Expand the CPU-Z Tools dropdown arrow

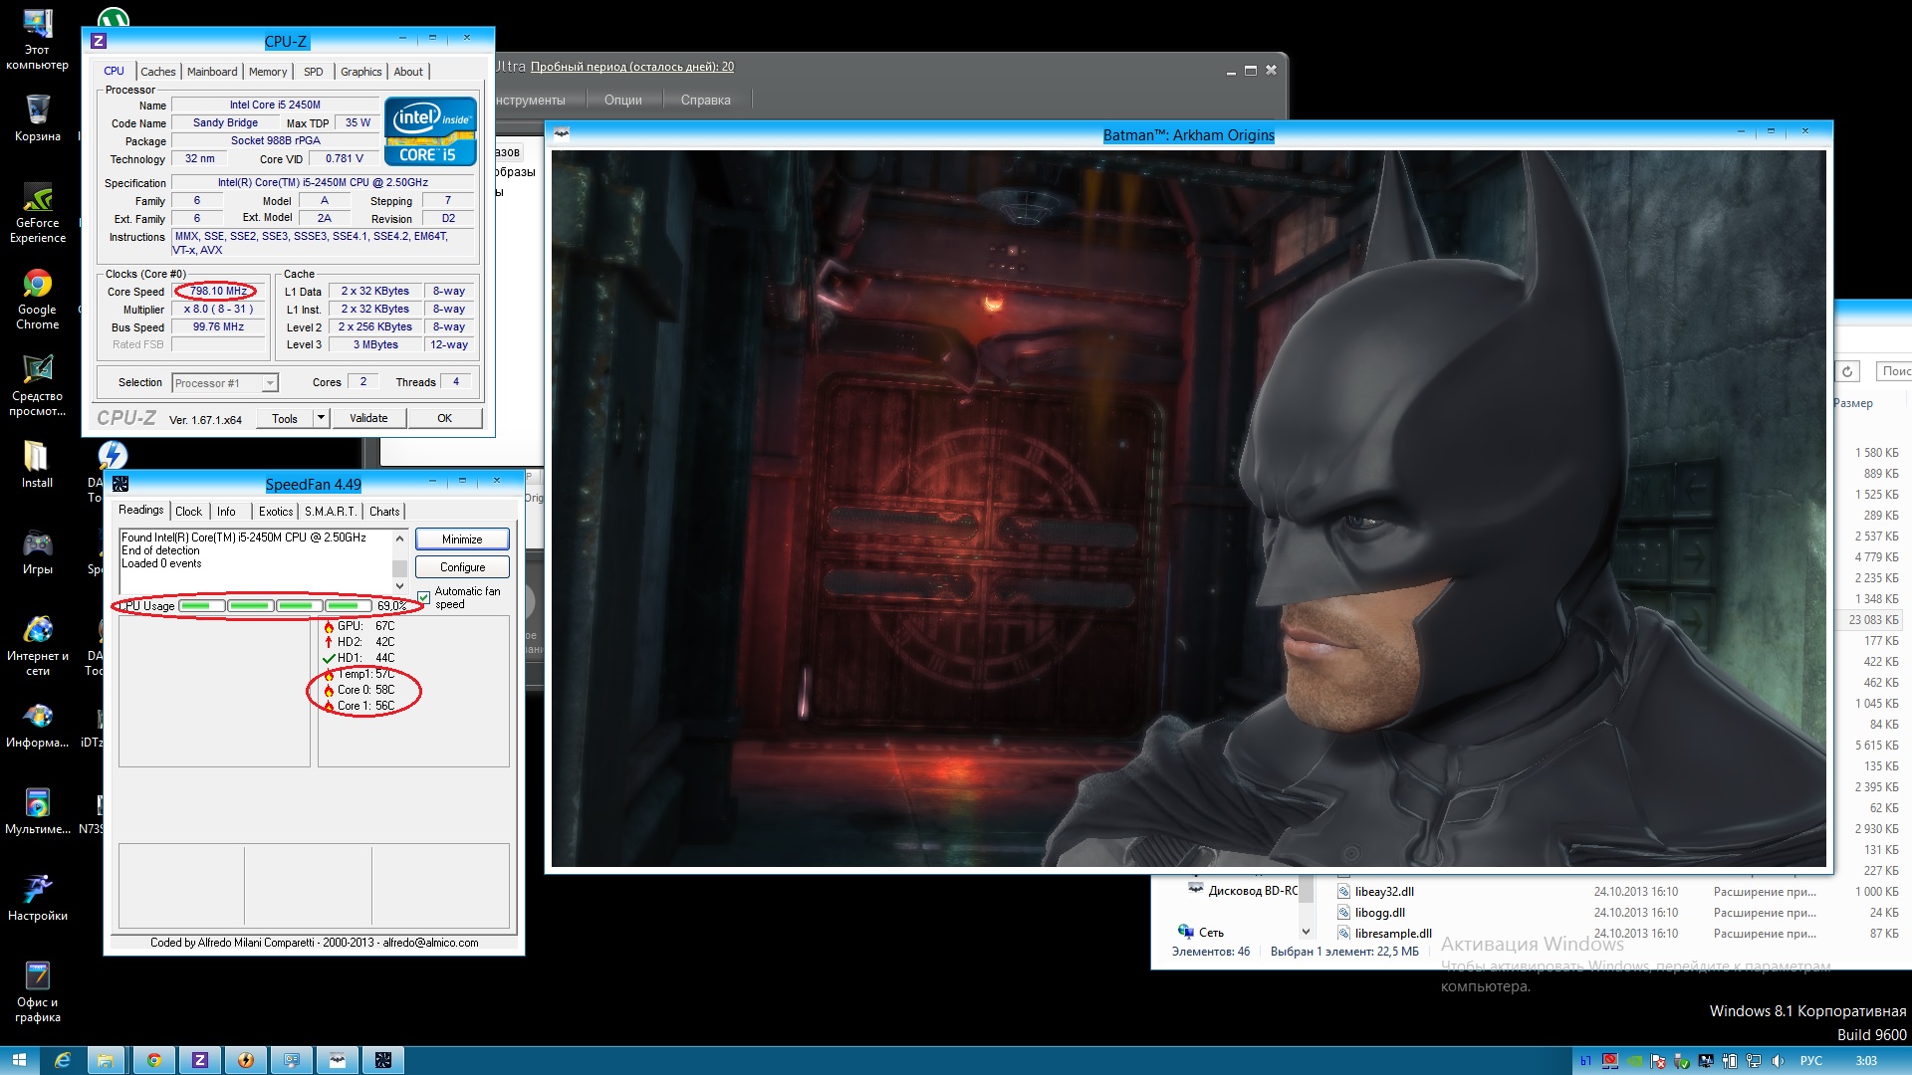click(321, 418)
